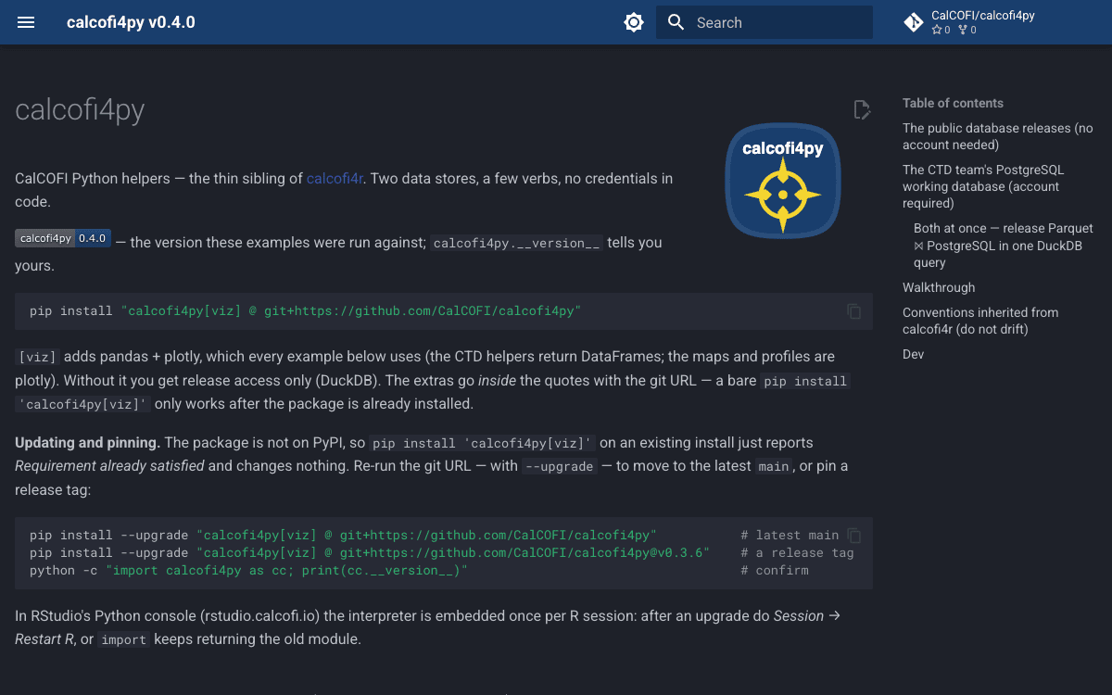Click the edit this page icon

tap(862, 110)
